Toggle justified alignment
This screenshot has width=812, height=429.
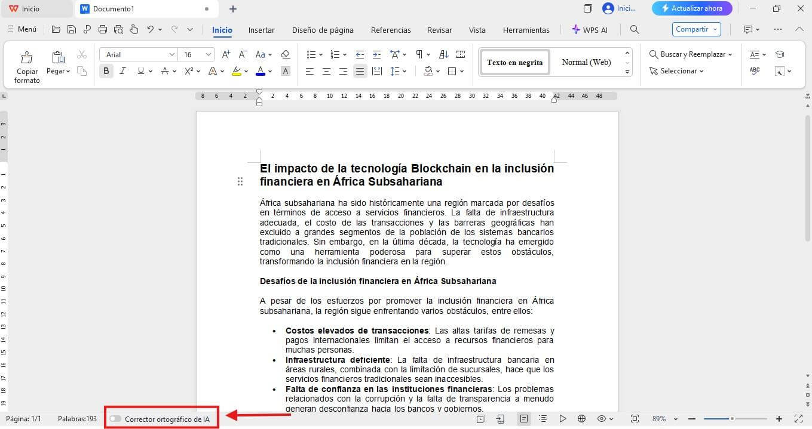tap(360, 71)
